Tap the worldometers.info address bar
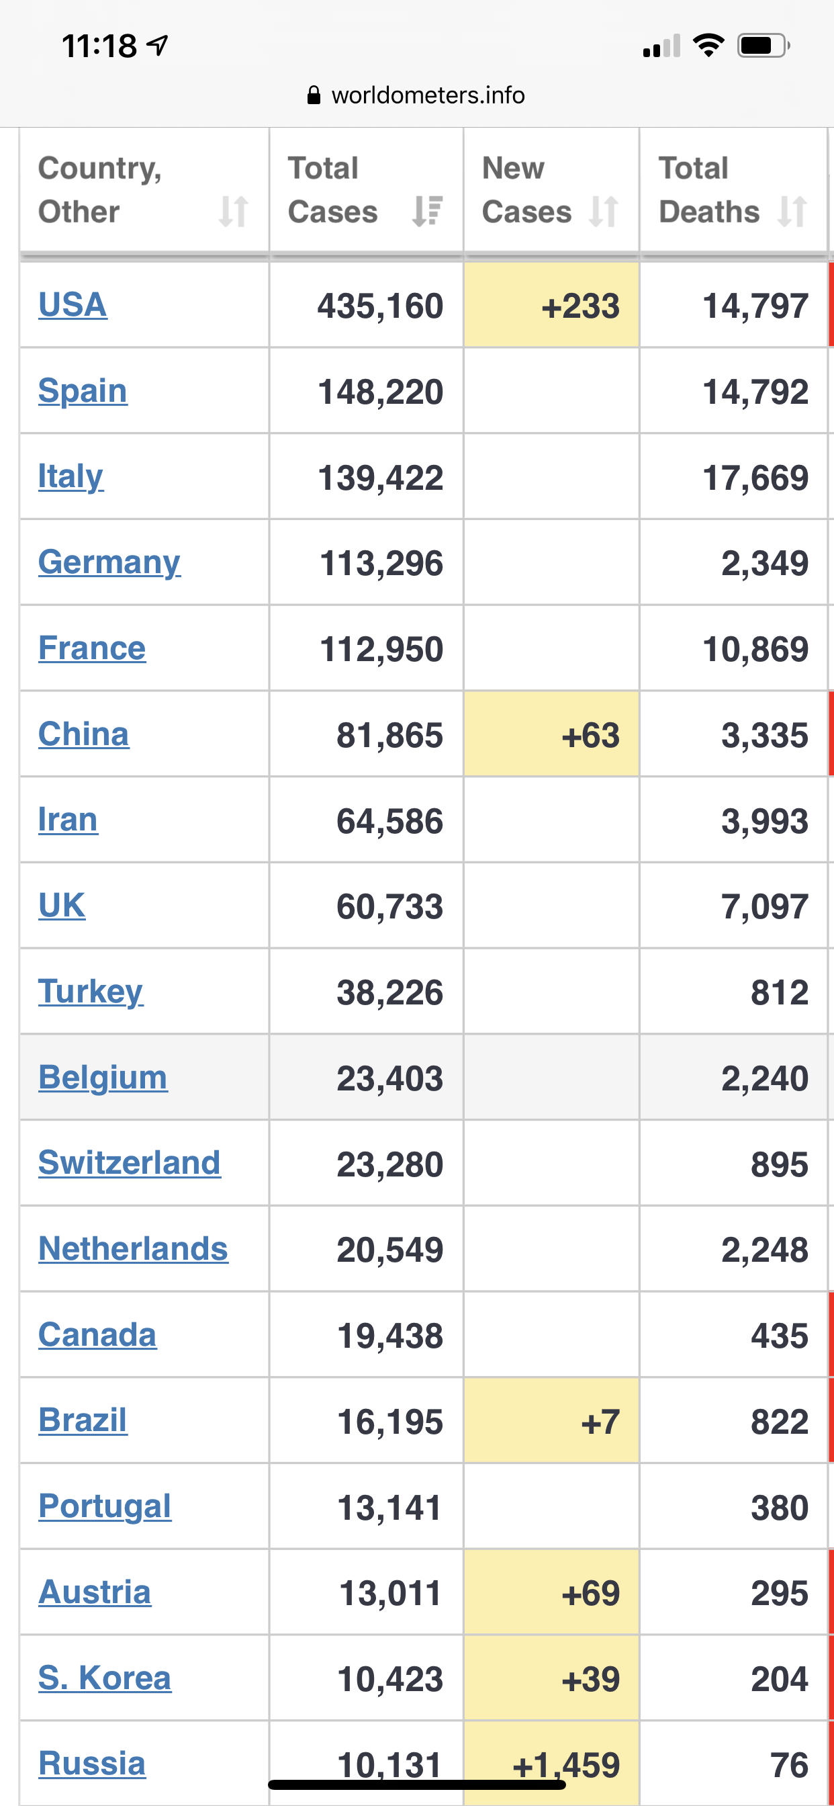 [x=416, y=95]
